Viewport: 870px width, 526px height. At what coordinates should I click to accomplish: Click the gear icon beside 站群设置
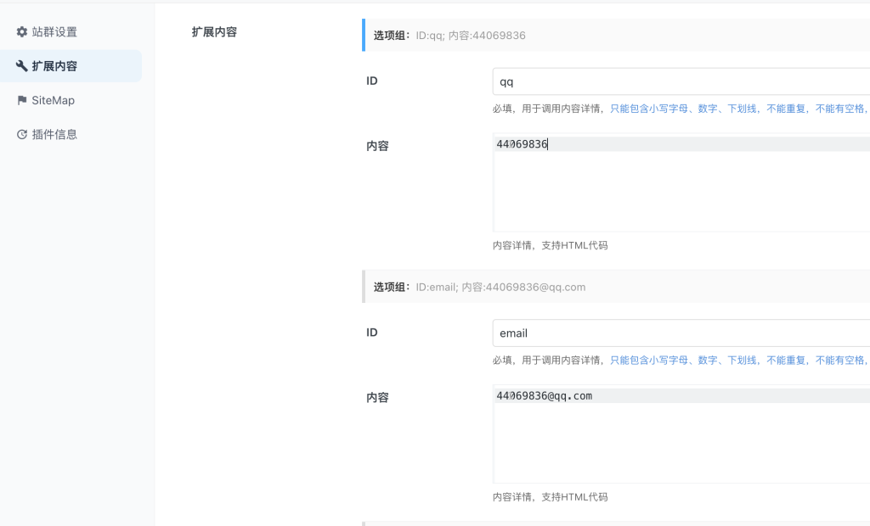point(22,32)
